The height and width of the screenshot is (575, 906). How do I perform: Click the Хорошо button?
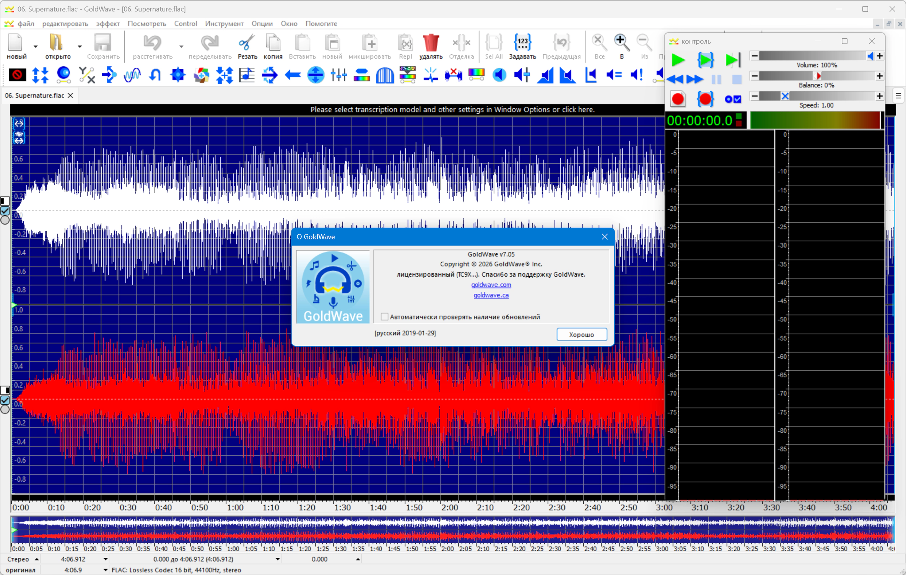[581, 334]
